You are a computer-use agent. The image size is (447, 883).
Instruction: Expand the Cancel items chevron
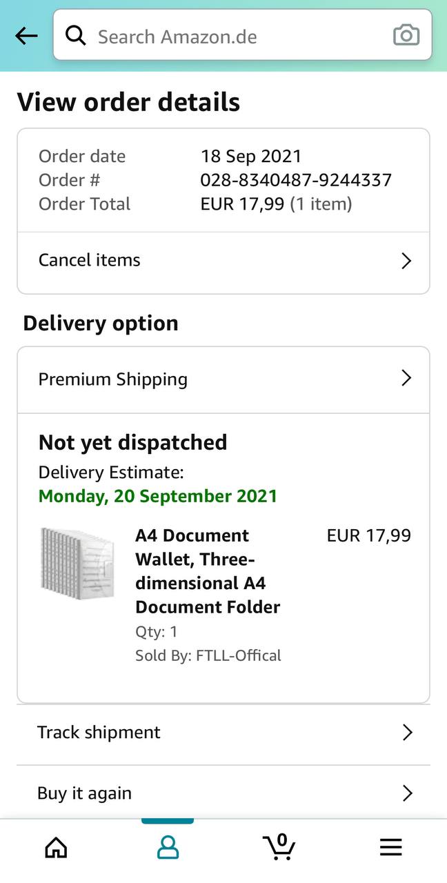(x=406, y=261)
